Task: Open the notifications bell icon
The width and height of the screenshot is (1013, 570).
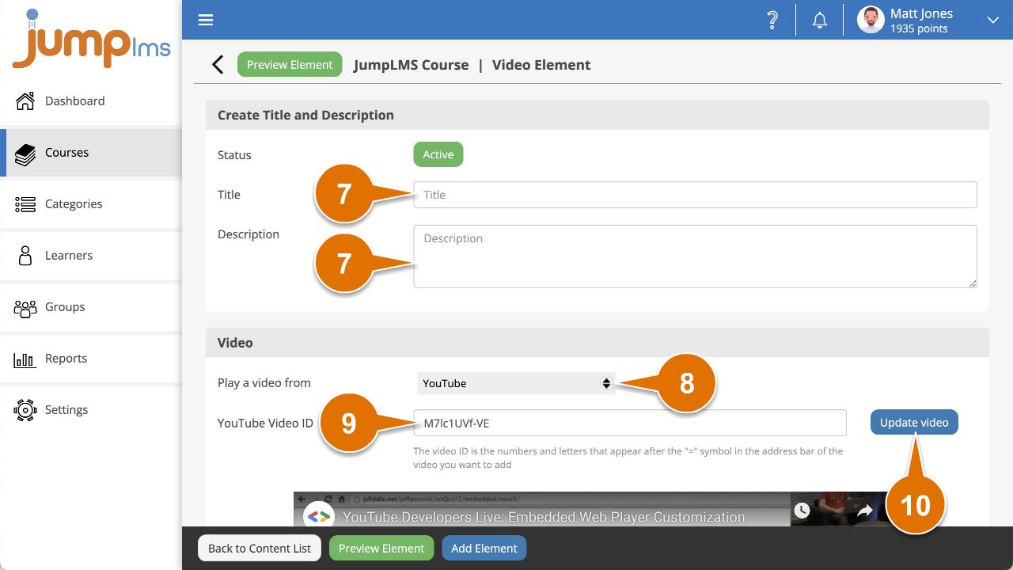Action: pyautogui.click(x=820, y=21)
